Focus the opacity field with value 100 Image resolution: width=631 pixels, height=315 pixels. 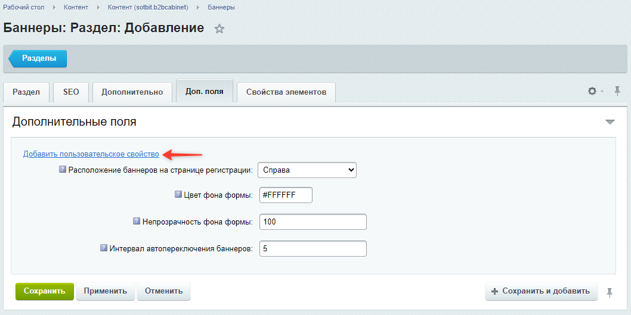click(313, 222)
